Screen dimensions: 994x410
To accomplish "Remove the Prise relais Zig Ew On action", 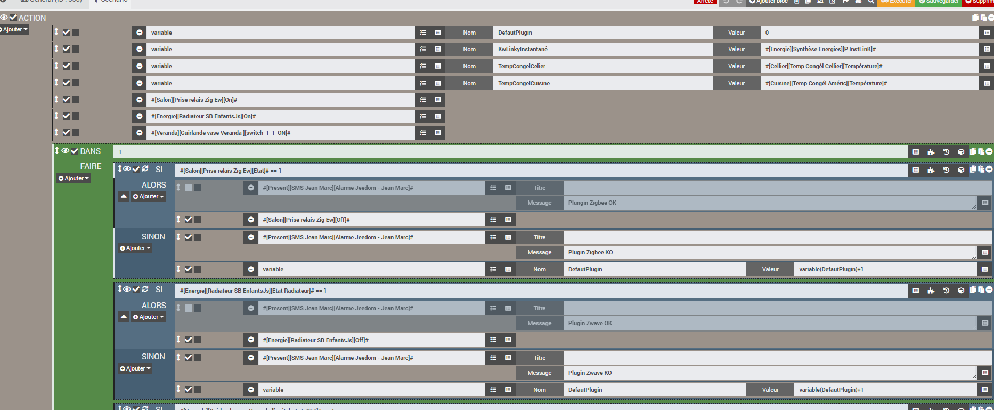I will coord(139,100).
